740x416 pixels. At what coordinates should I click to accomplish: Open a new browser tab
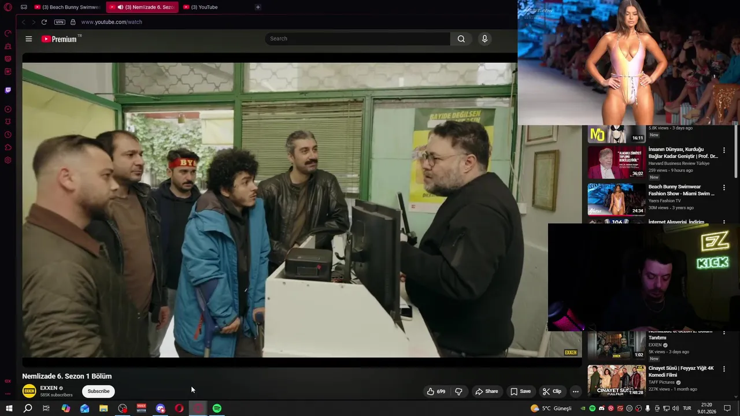click(x=258, y=7)
